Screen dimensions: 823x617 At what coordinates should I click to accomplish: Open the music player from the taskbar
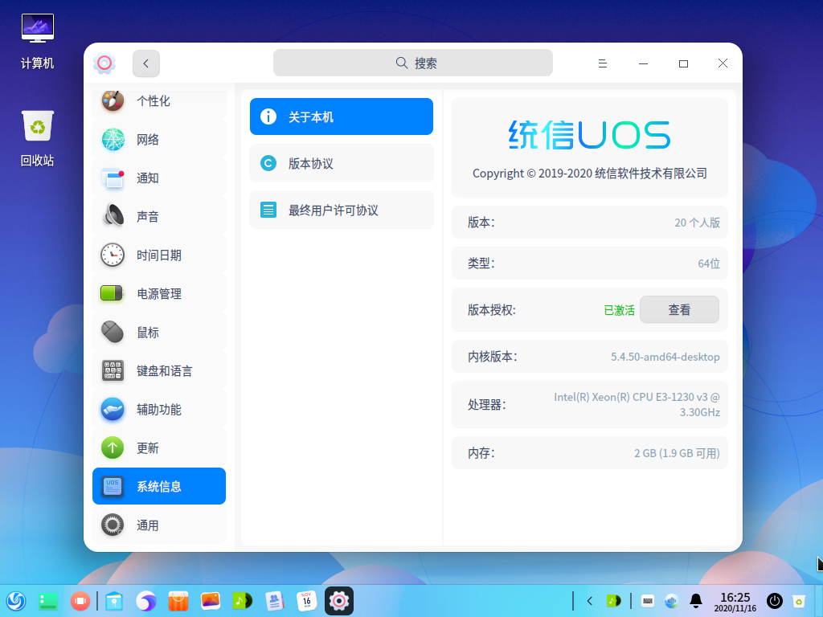point(243,601)
